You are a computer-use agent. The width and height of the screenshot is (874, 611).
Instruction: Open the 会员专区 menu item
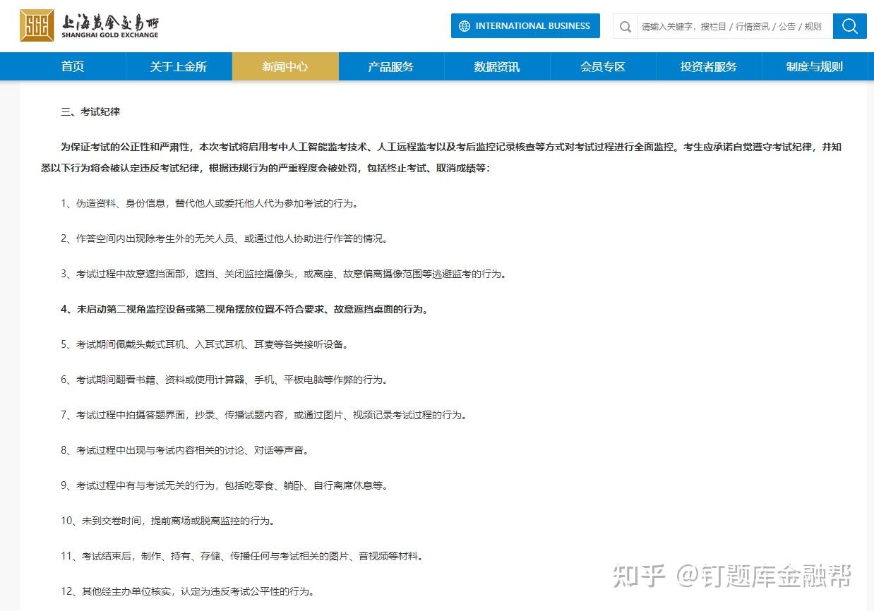[x=603, y=66]
